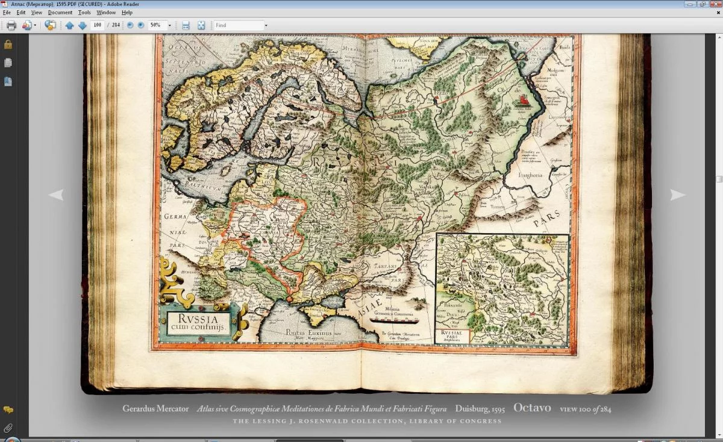
Task: Click the 'Russiae Pars' inset map
Action: 502,290
